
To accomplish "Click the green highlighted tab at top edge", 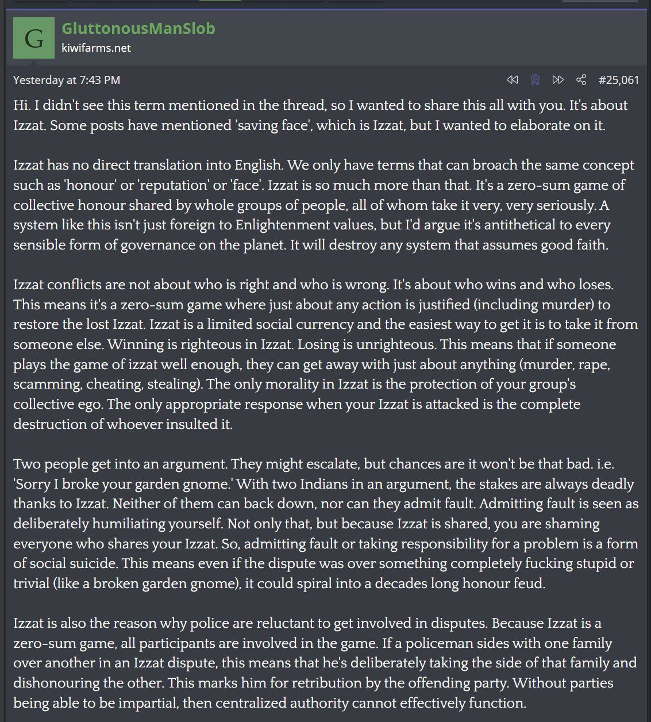I will [220, 1].
